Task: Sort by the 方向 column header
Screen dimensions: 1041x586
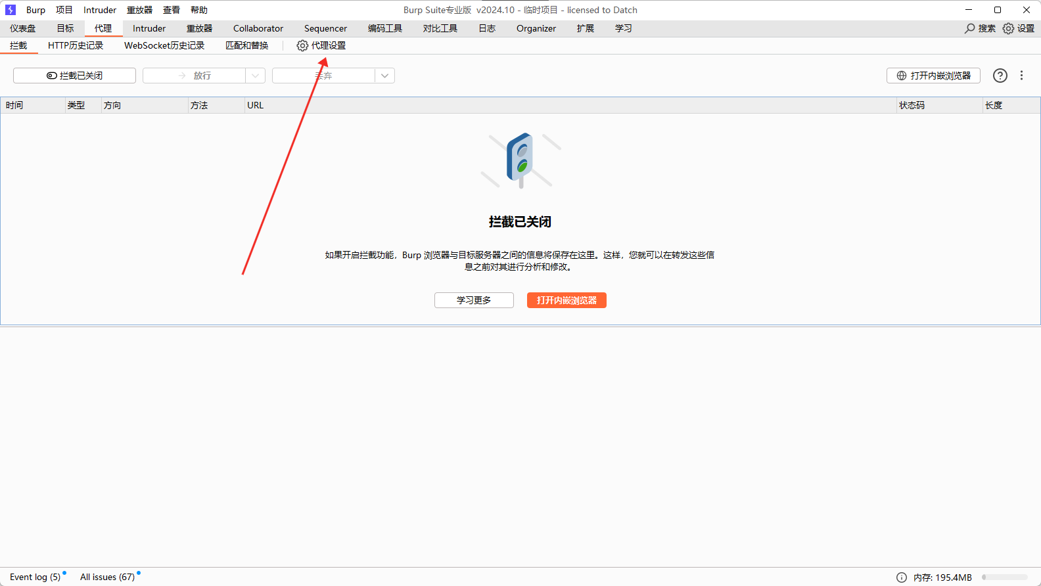Action: click(x=145, y=105)
